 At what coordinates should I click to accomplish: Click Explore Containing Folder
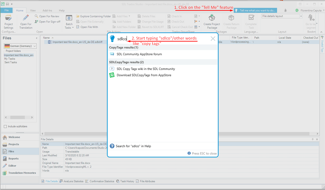pyautogui.click(x=93, y=16)
